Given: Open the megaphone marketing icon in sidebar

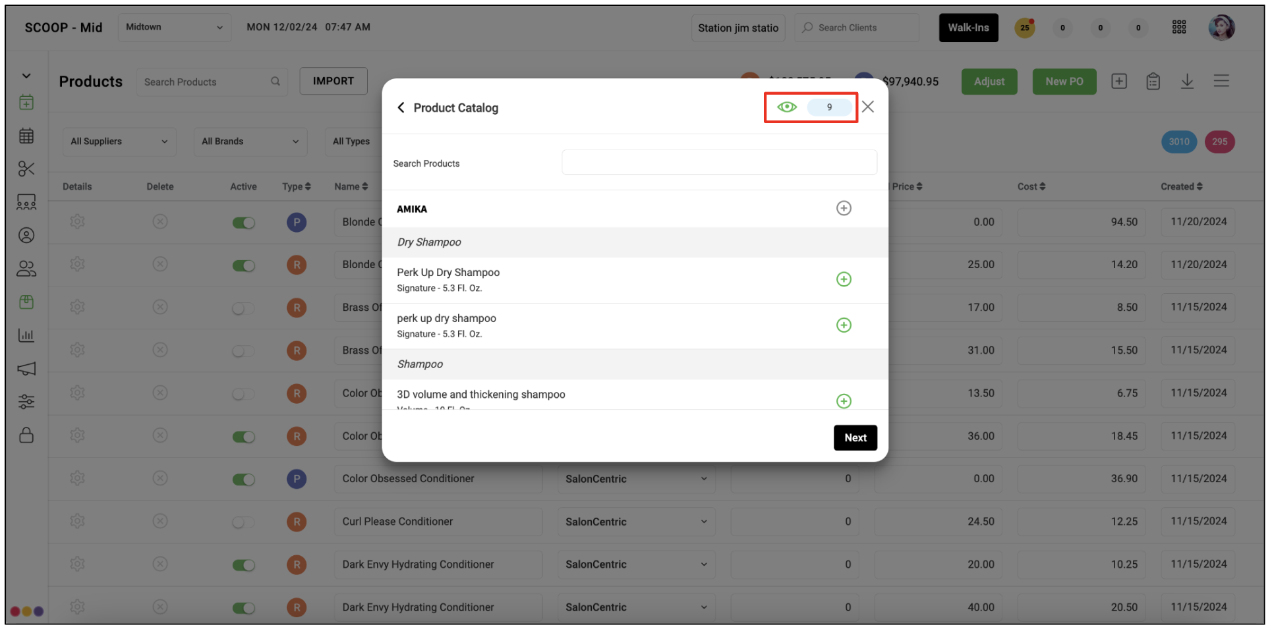Looking at the screenshot, I should (x=26, y=368).
